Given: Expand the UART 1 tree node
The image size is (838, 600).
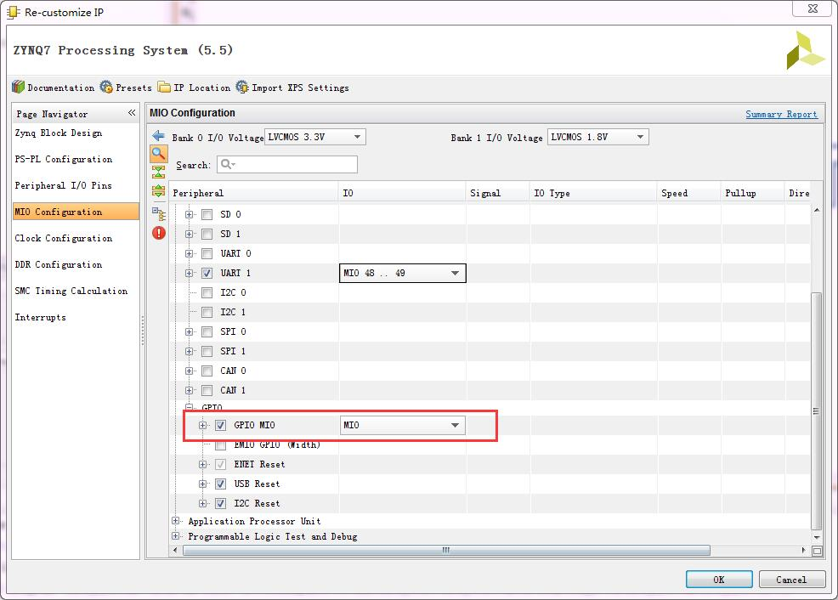Looking at the screenshot, I should point(190,273).
